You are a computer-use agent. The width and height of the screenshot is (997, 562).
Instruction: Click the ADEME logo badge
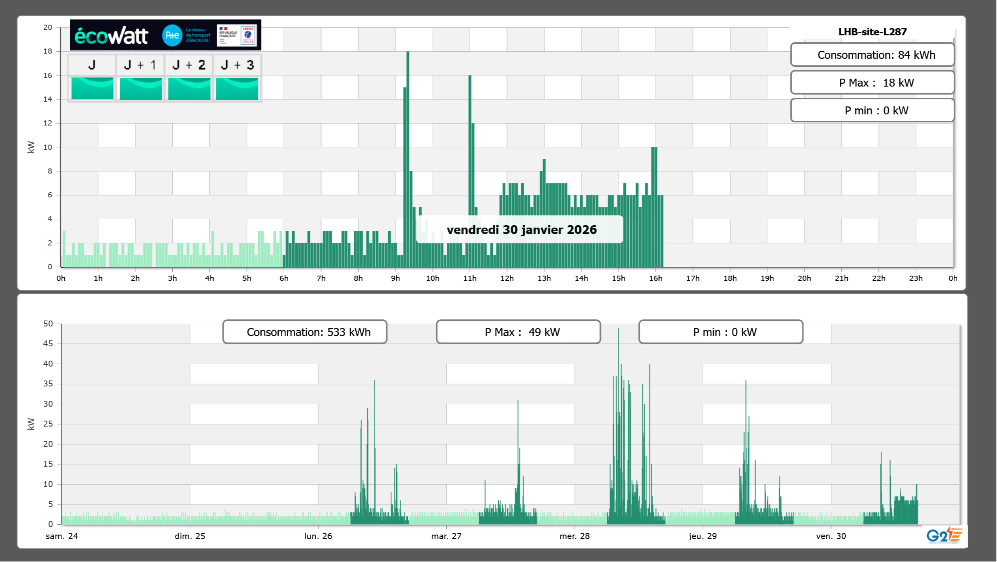point(248,35)
